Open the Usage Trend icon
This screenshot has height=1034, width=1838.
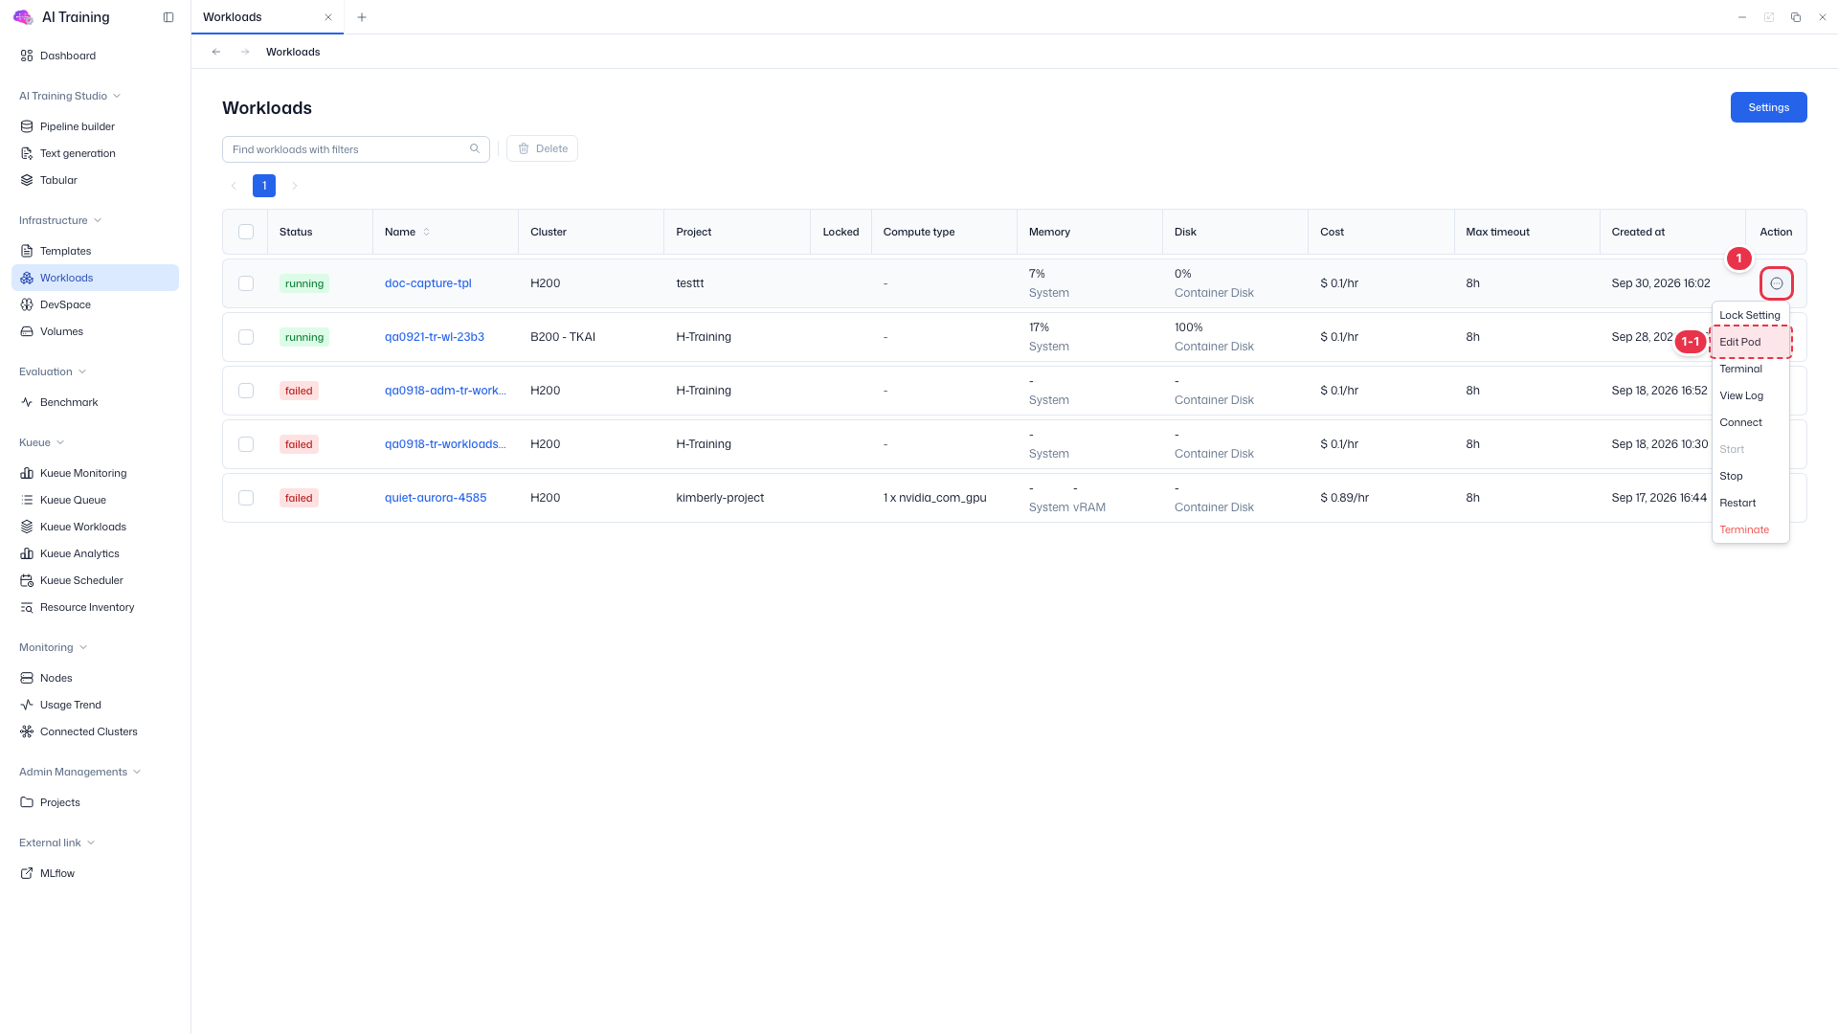[x=27, y=705]
